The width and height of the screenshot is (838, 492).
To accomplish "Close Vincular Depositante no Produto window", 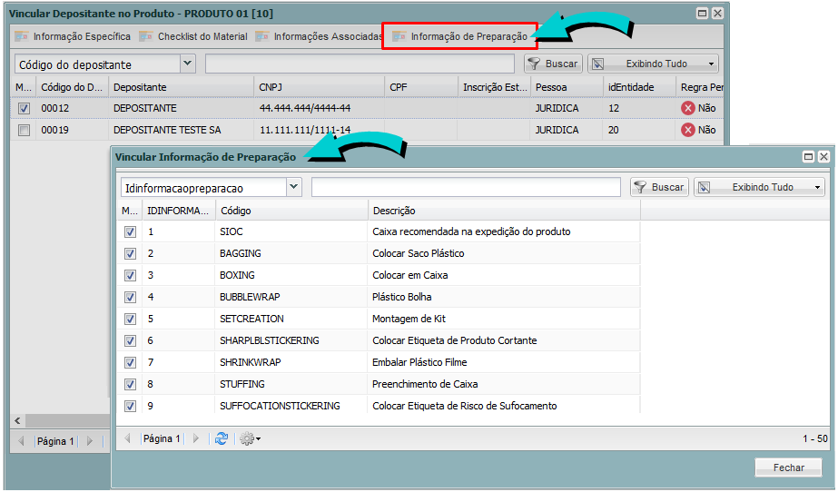I will tap(718, 14).
